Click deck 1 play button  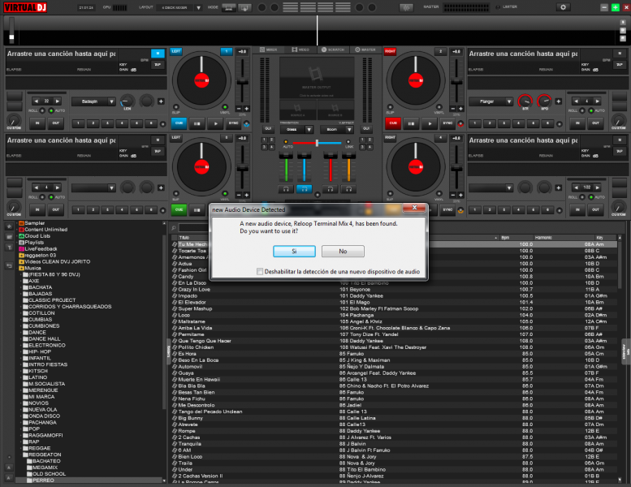coord(216,123)
